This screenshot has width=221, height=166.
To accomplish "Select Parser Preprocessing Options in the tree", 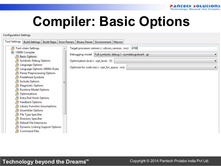I will (38, 73).
